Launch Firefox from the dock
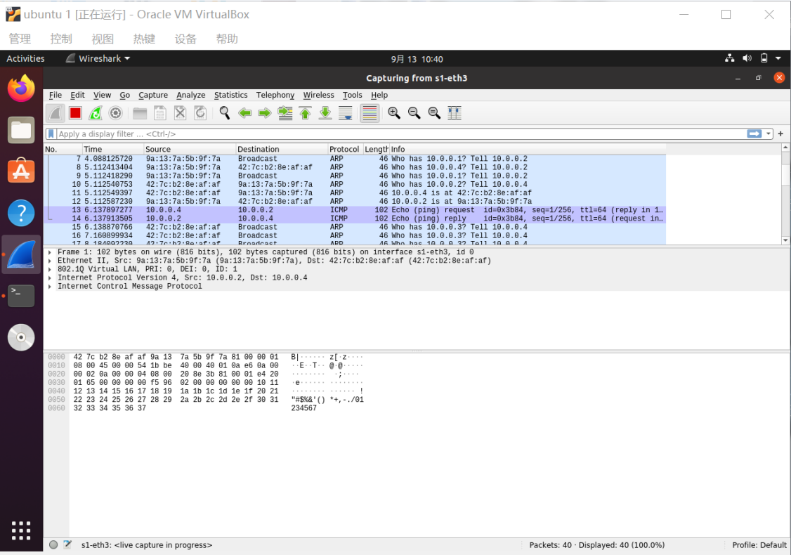Image resolution: width=791 pixels, height=555 pixels. (21, 89)
